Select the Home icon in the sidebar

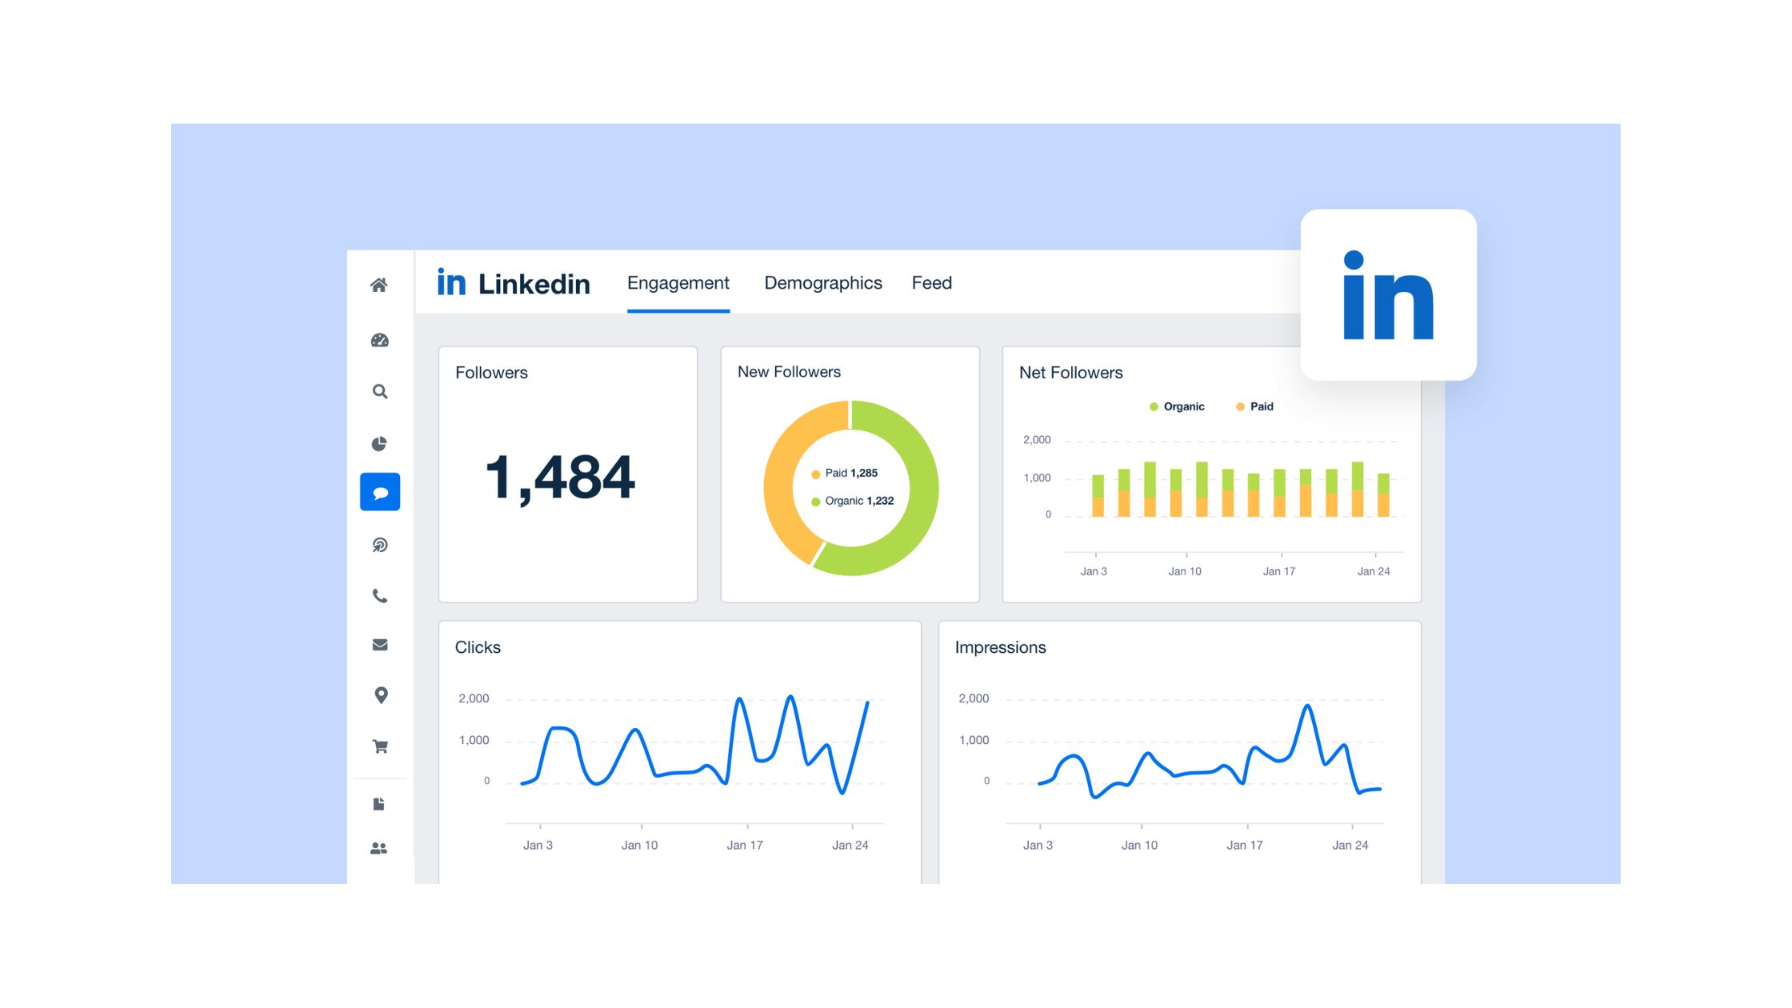(380, 285)
